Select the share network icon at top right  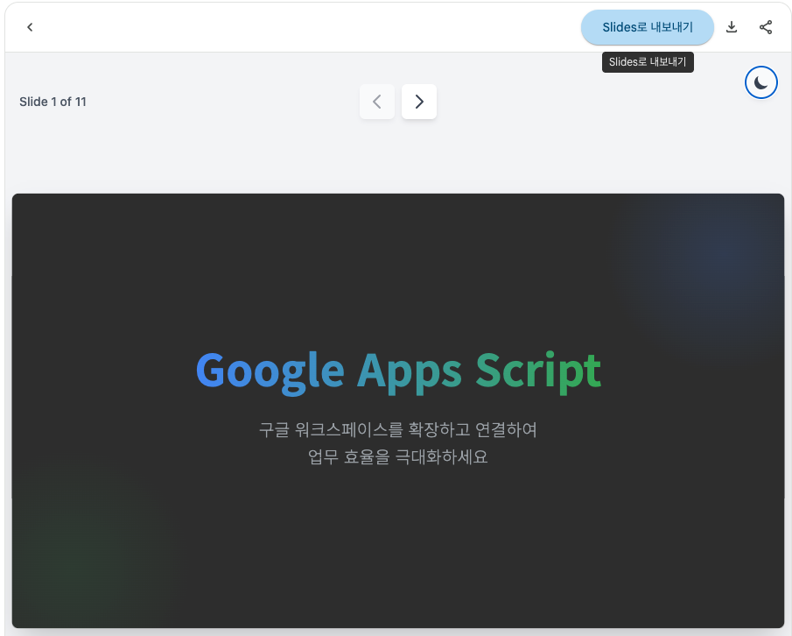[766, 26]
